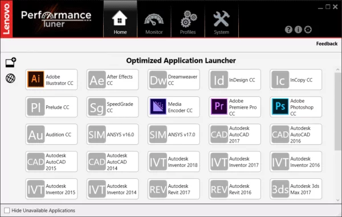Click Autodesk Revit 2017 tile
This screenshot has width=342, height=217.
pyautogui.click(x=174, y=189)
